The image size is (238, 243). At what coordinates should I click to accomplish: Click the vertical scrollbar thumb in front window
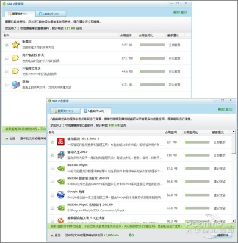coord(234,144)
